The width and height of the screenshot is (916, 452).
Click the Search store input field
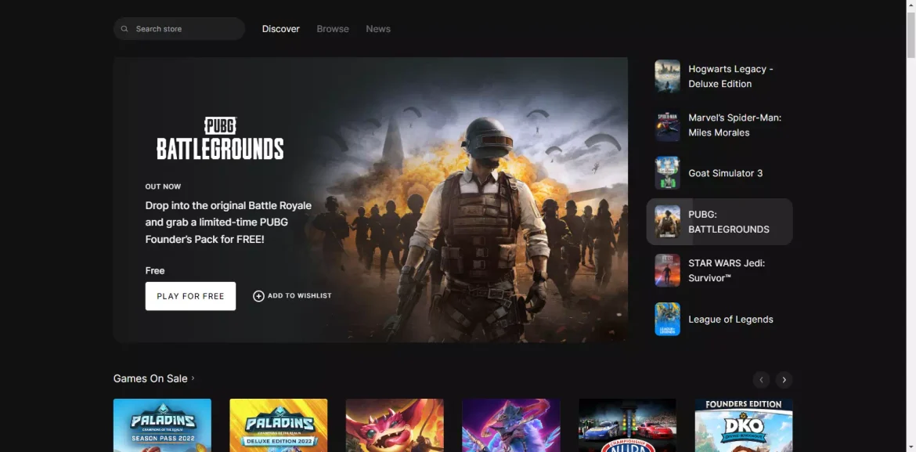179,29
